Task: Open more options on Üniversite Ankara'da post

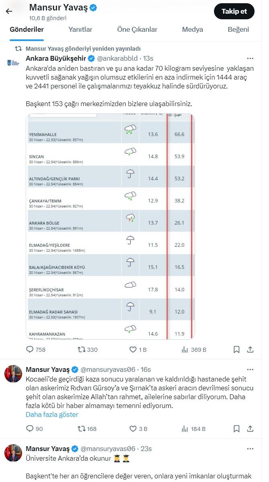Action: click(250, 449)
